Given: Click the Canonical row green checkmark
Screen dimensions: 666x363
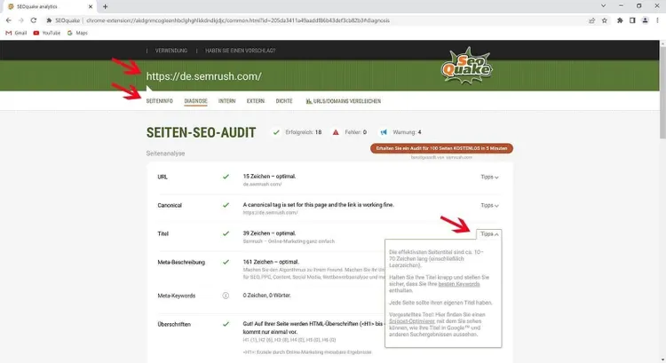Looking at the screenshot, I should (226, 205).
